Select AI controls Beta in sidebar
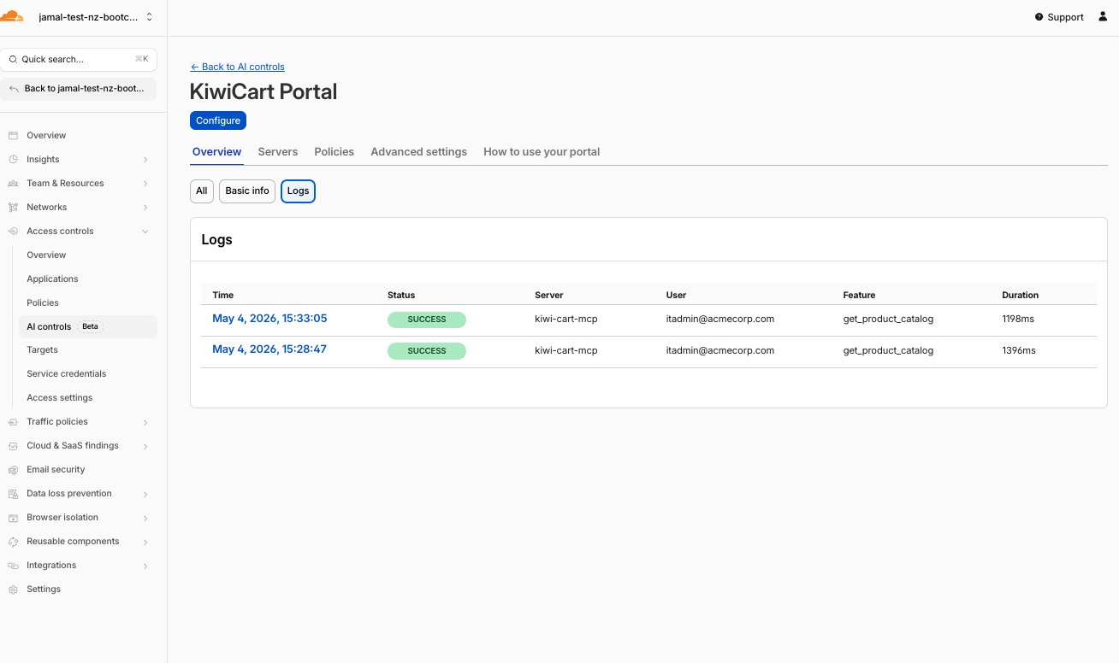1119x663 pixels. point(87,326)
